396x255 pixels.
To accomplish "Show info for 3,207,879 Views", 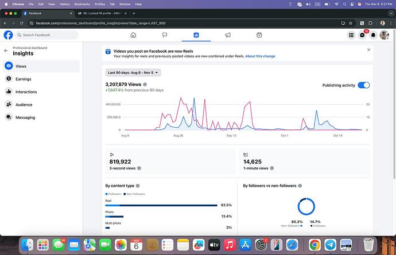I will [145, 84].
